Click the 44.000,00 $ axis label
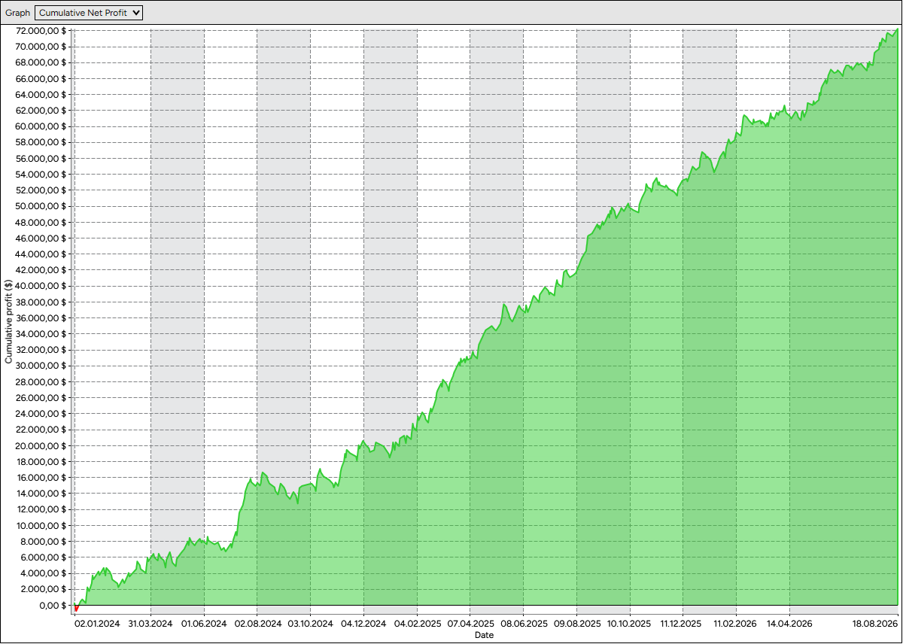Image resolution: width=903 pixels, height=644 pixels. click(41, 254)
